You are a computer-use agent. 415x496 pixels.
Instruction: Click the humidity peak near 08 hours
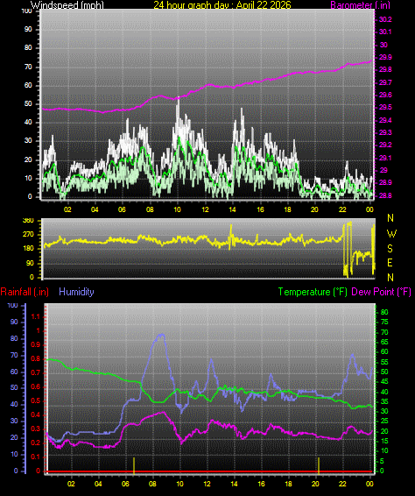pos(162,335)
